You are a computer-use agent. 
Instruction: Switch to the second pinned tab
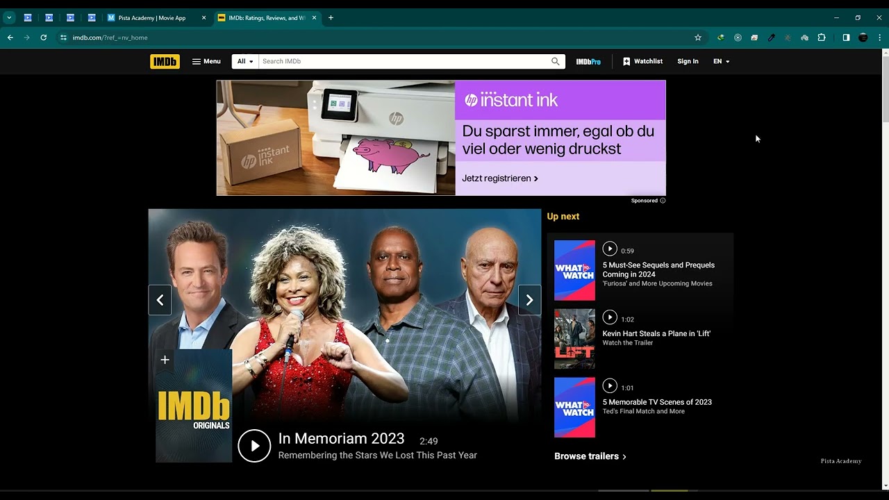[49, 18]
